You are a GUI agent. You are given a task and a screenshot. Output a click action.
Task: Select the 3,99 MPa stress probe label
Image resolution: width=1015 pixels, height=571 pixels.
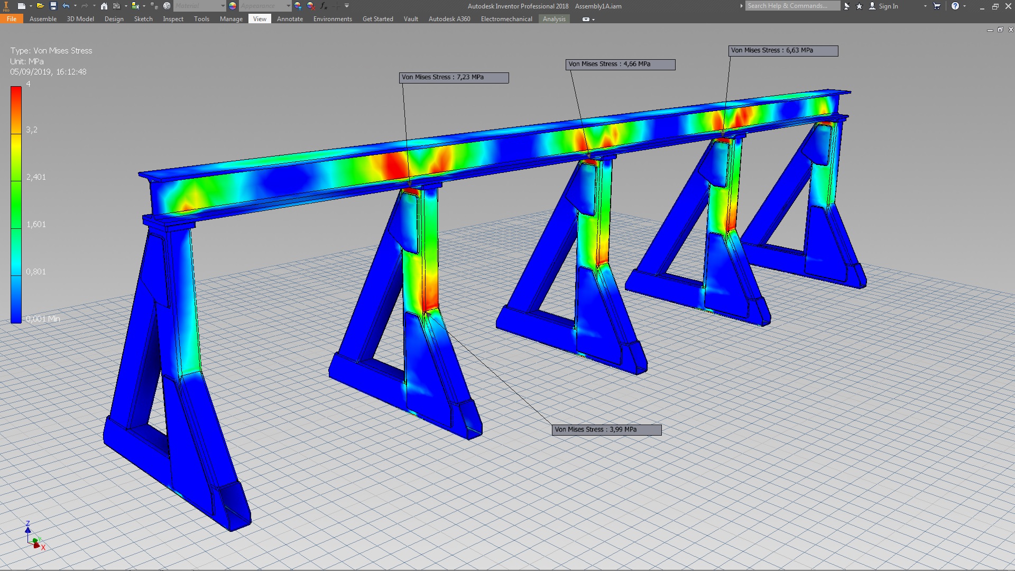[606, 430]
